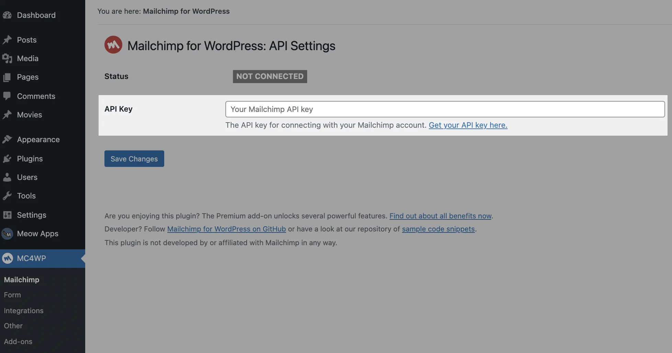672x353 pixels.
Task: Select the MC4WP menu item
Action: coord(32,258)
